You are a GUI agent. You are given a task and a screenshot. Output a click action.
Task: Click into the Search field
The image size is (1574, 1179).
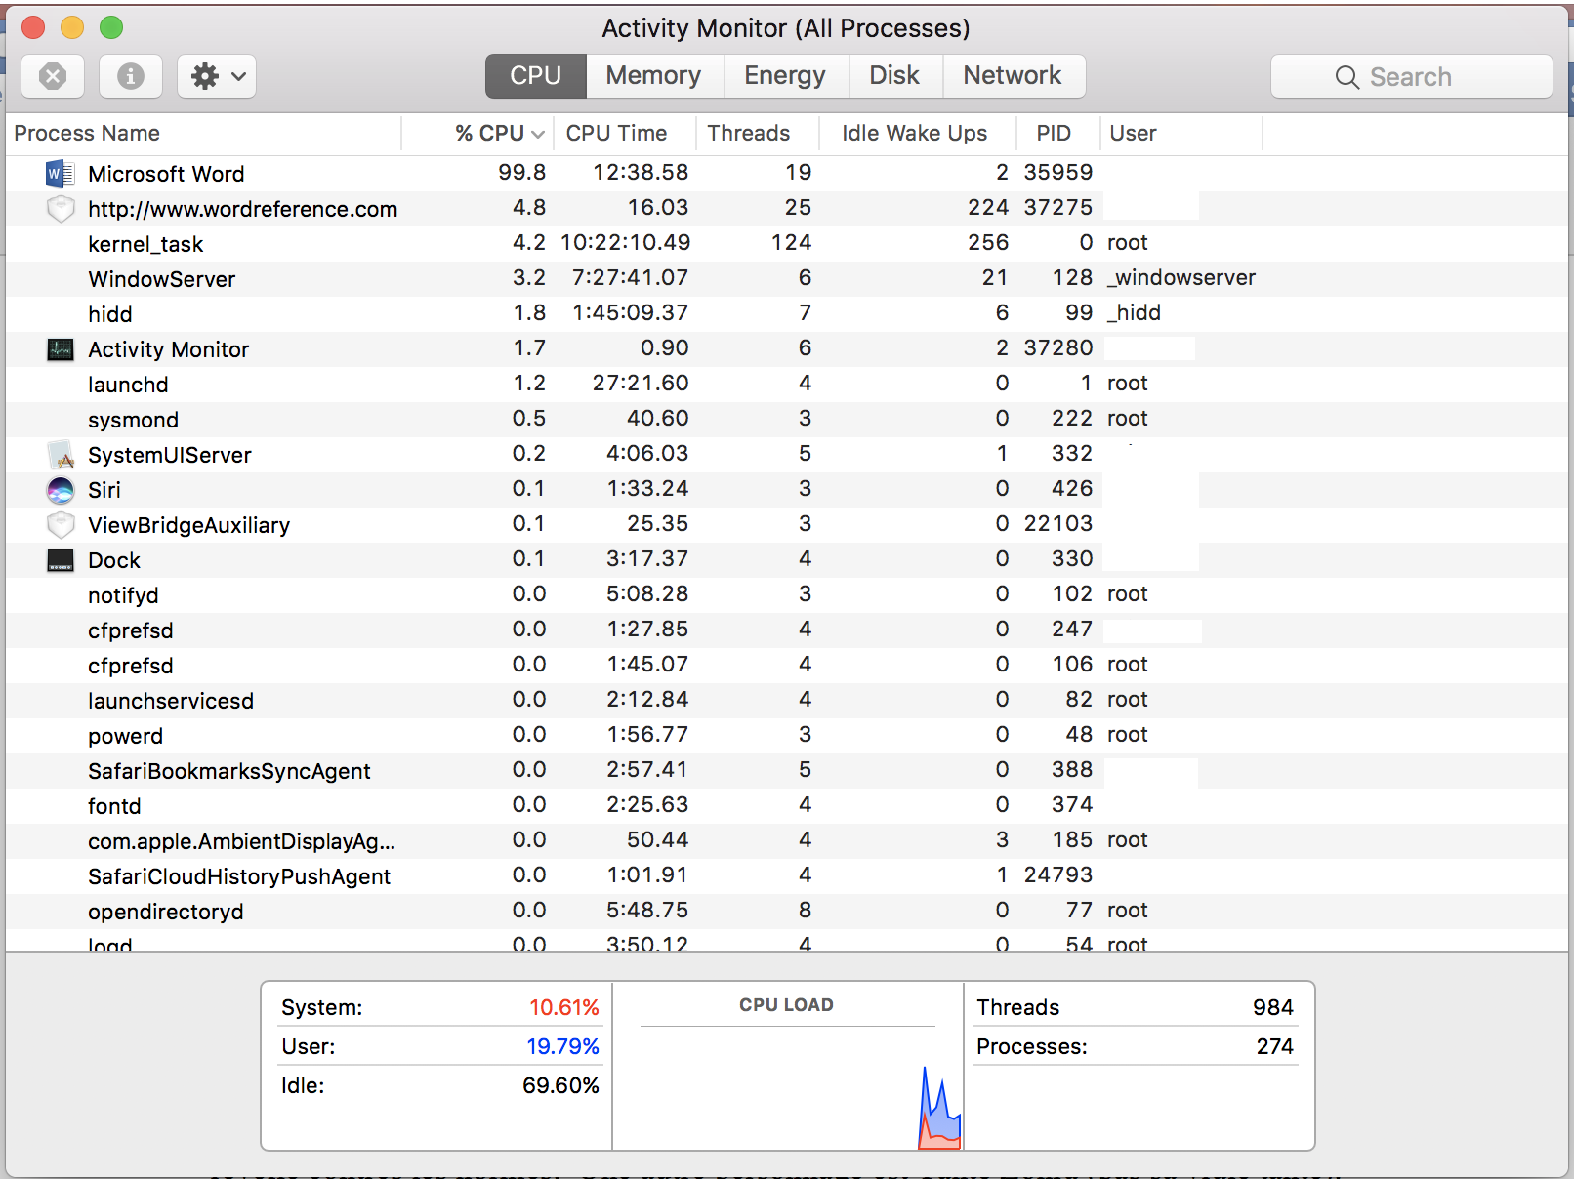point(1411,76)
